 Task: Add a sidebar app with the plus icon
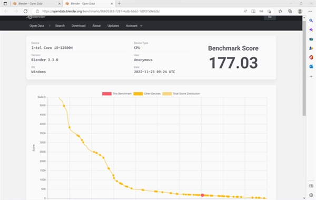pyautogui.click(x=311, y=76)
